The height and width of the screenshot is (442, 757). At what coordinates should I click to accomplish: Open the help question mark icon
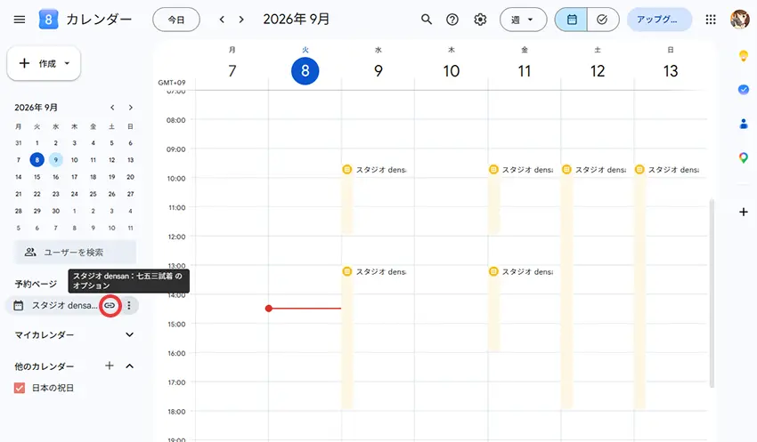452,20
